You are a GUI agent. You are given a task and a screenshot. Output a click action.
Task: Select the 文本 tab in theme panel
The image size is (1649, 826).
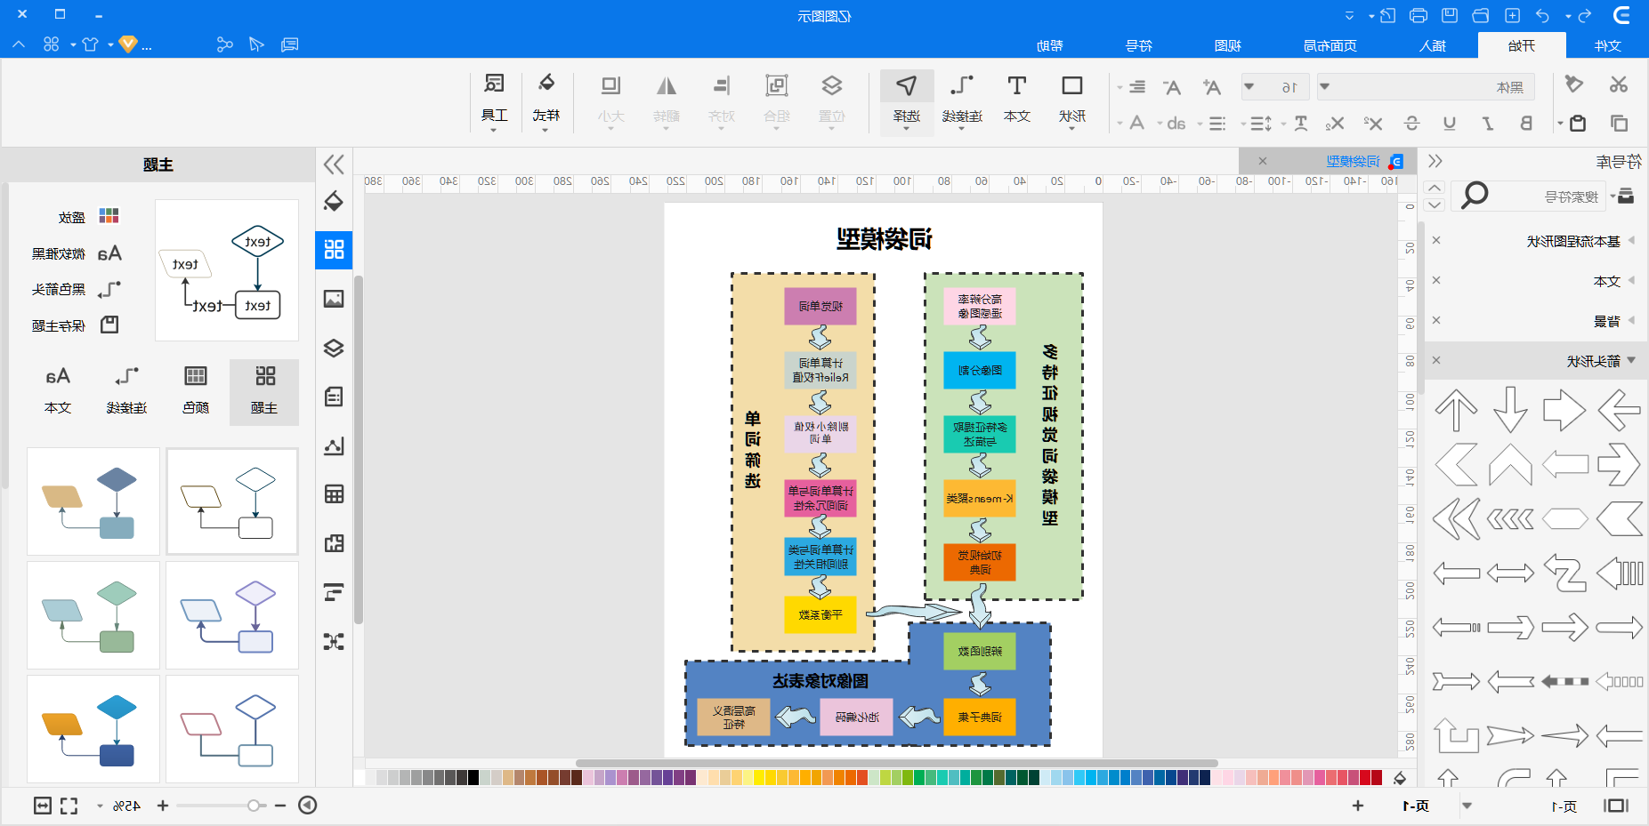coord(58,391)
